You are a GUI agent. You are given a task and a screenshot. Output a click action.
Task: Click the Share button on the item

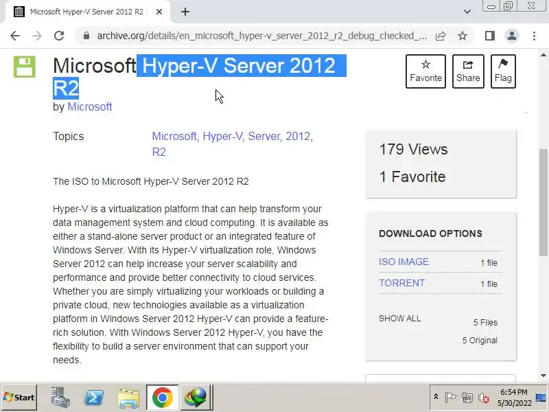(x=468, y=71)
